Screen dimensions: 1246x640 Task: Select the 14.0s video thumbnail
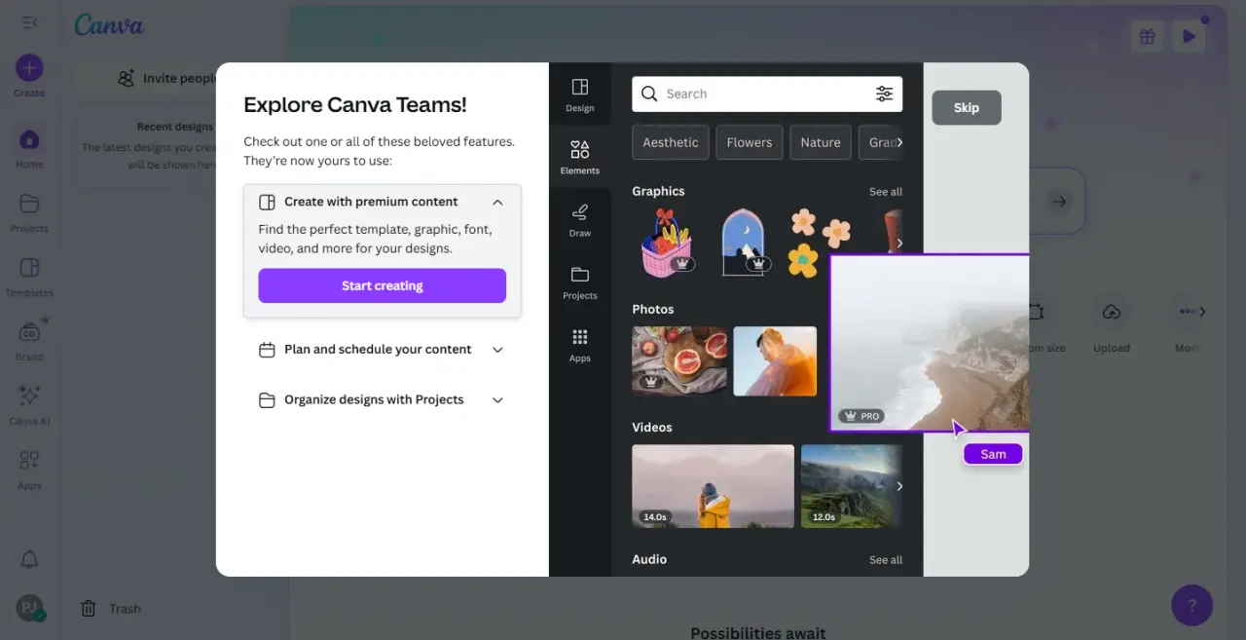pyautogui.click(x=714, y=486)
